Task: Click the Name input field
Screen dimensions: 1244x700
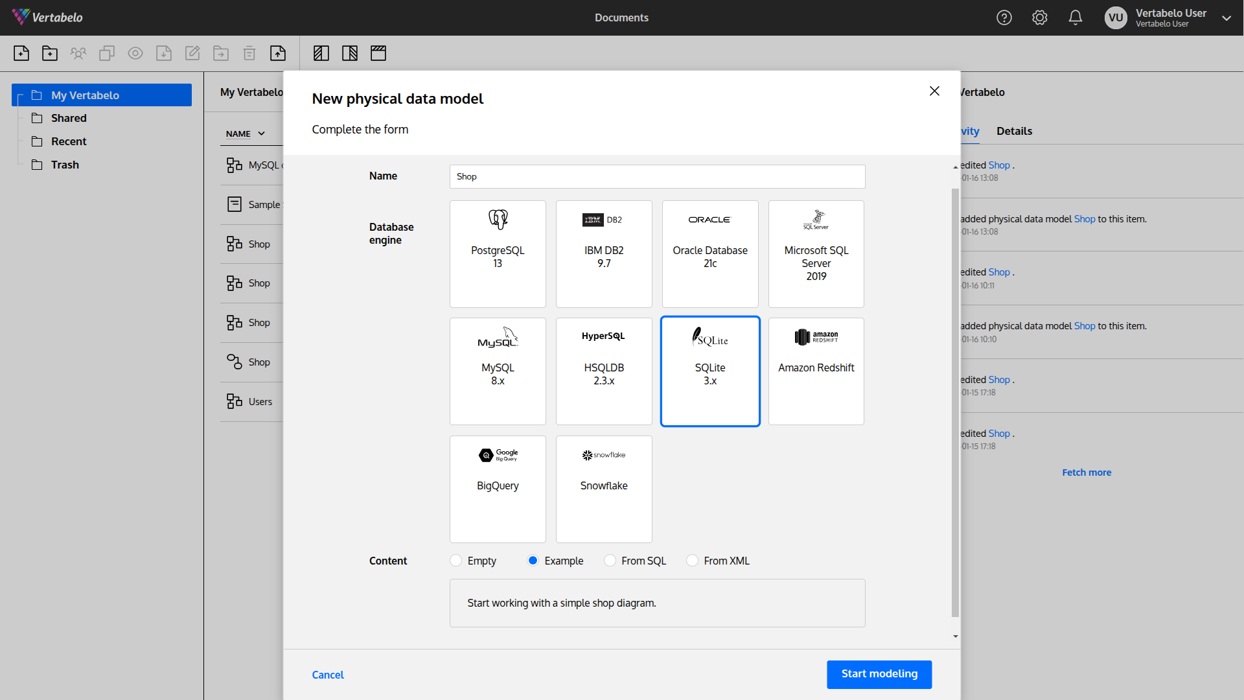Action: click(657, 176)
